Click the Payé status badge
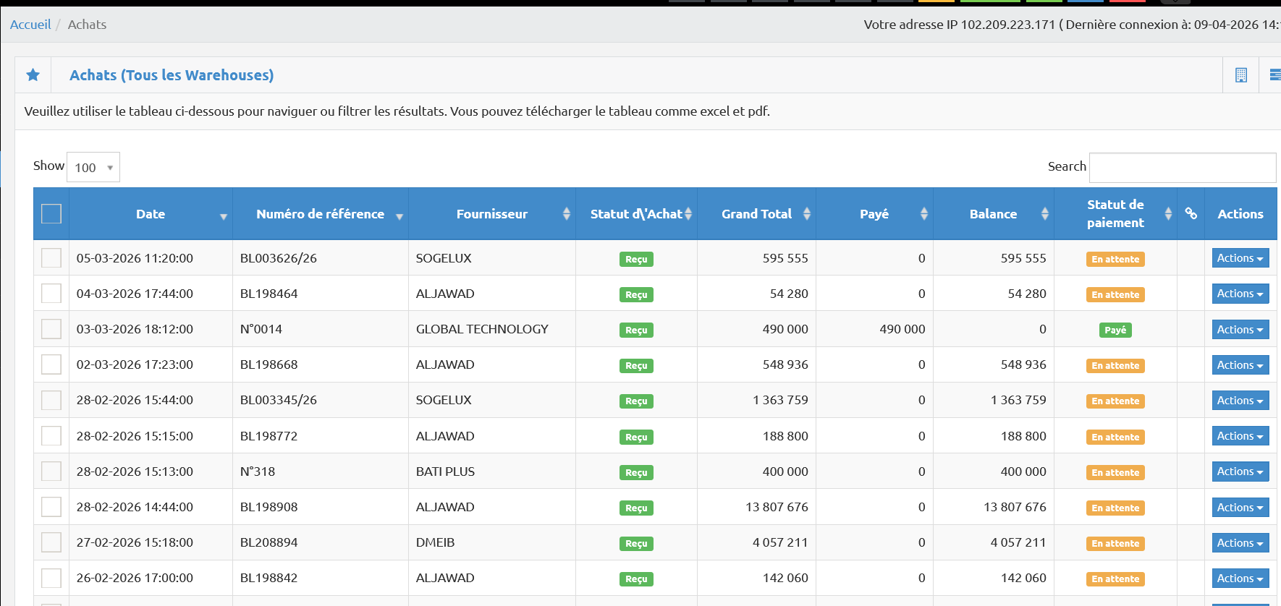Viewport: 1281px width, 606px height. tap(1115, 330)
